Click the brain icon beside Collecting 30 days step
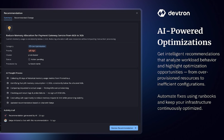Image resolution: width=224 pixels, height=140 pixels. pos(8,78)
